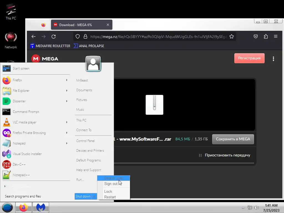Screen dimensions: 284x213
Task: Expand File Explorer jump list arrow
Action: click(x=67, y=91)
